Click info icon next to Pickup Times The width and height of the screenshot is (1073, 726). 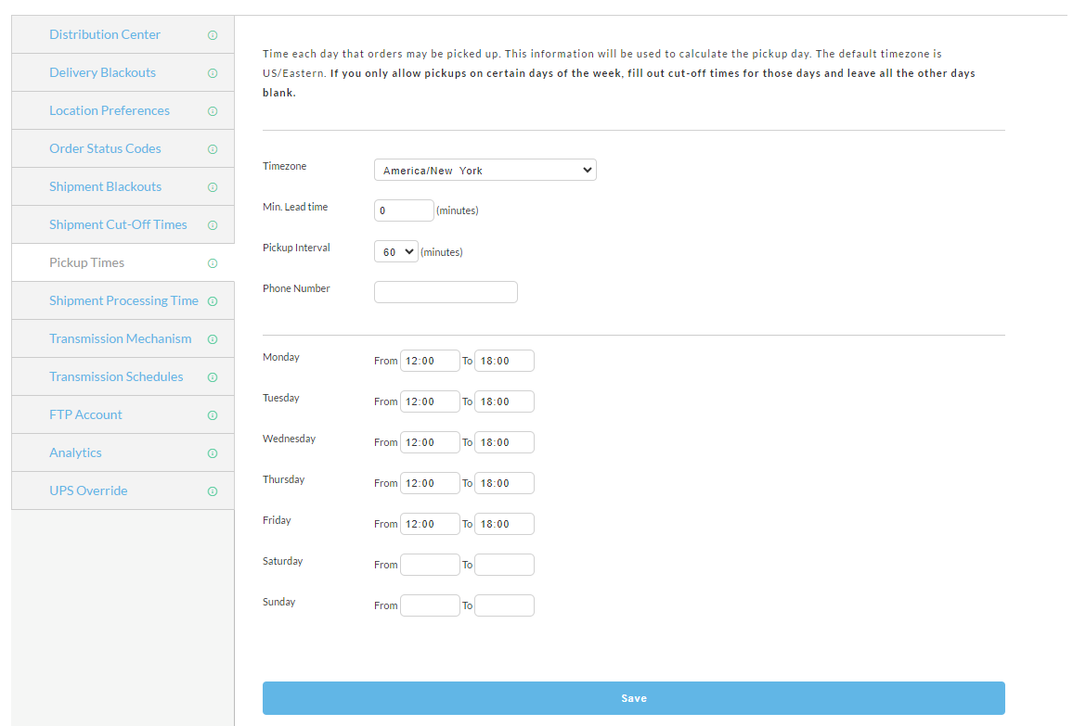(x=213, y=263)
